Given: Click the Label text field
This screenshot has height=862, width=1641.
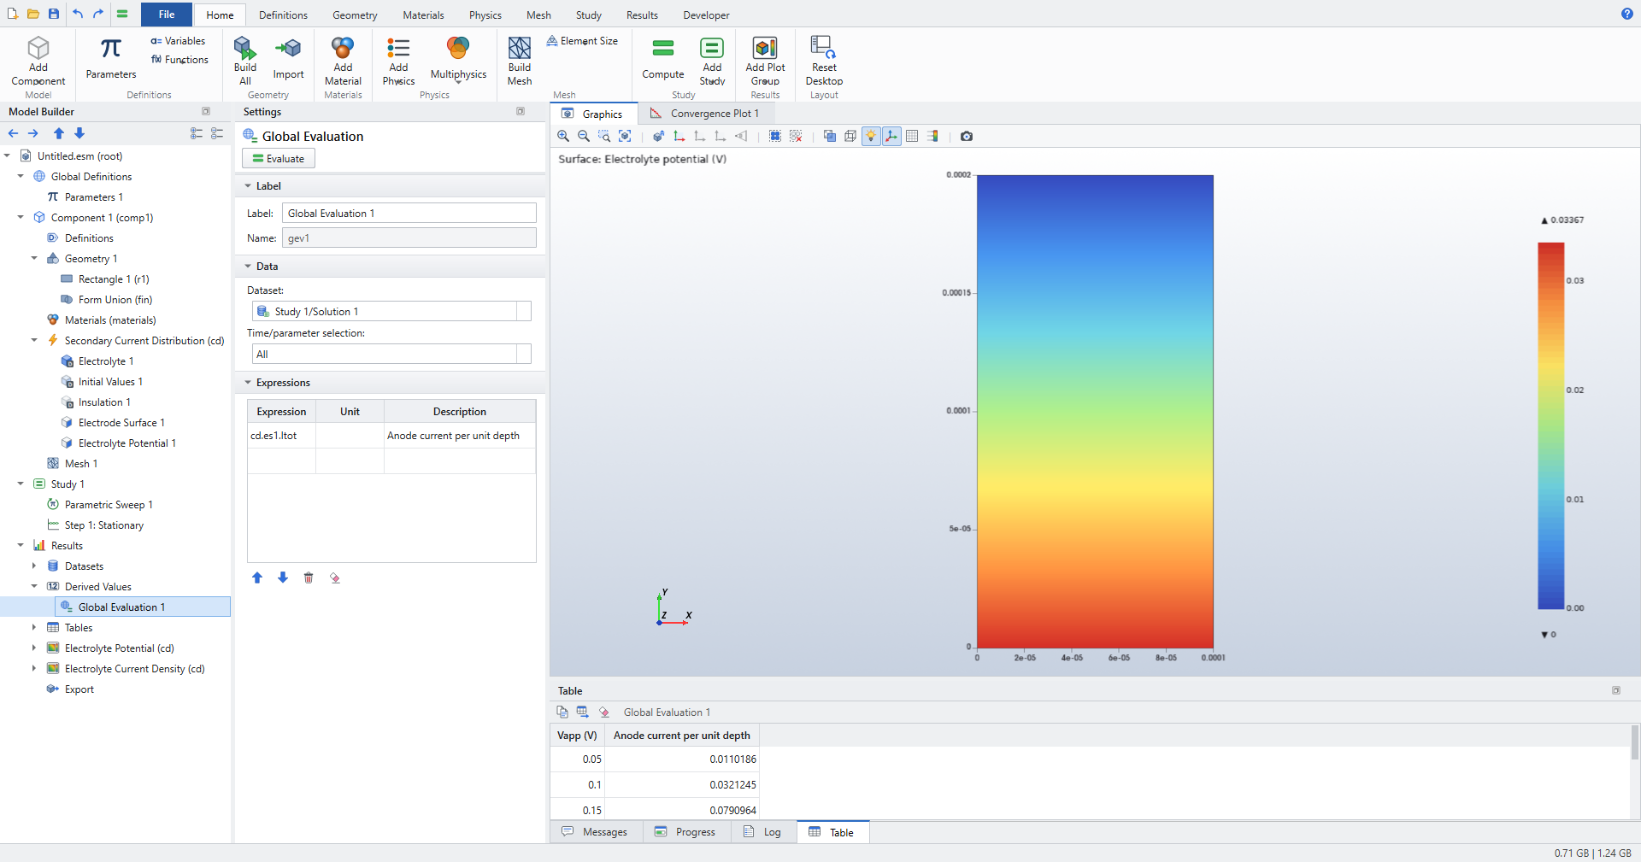Looking at the screenshot, I should (x=410, y=214).
